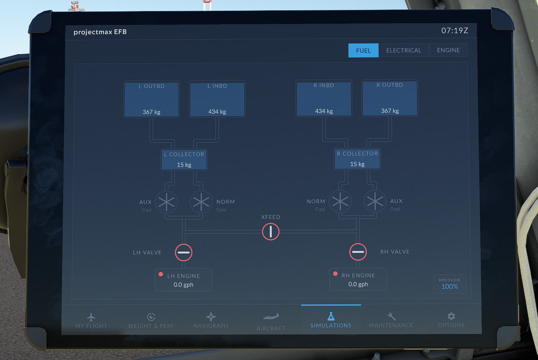Switch to the FUEL tab
538x360 pixels.
[363, 50]
